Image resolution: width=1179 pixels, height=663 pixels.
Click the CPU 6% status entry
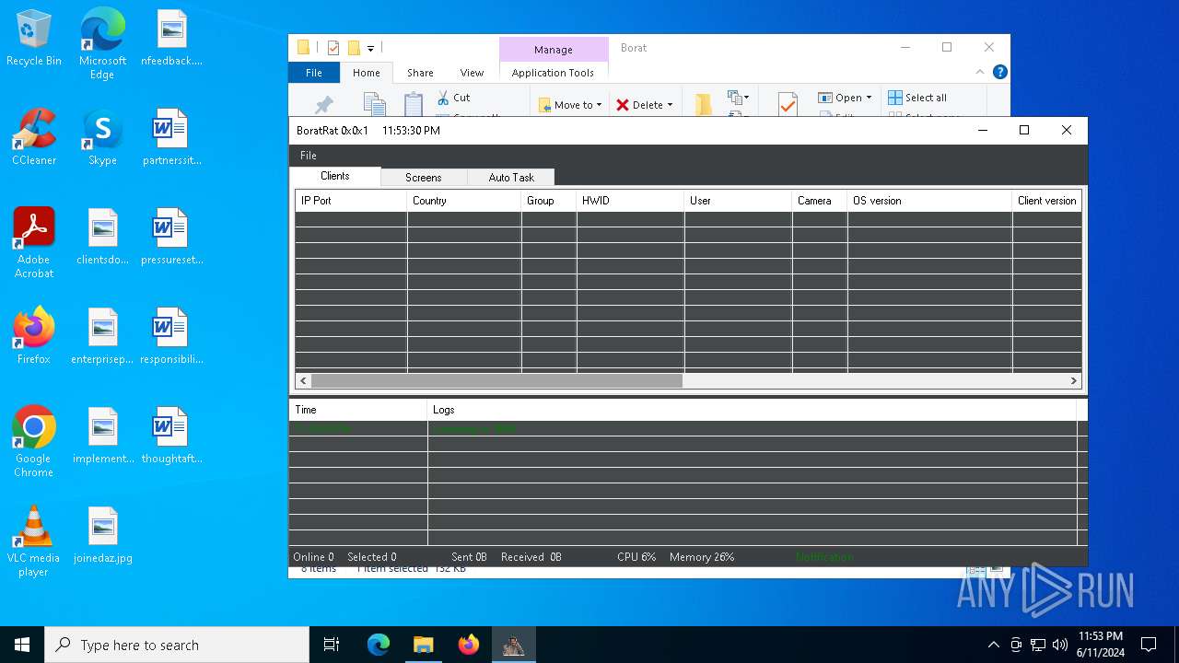coord(636,557)
